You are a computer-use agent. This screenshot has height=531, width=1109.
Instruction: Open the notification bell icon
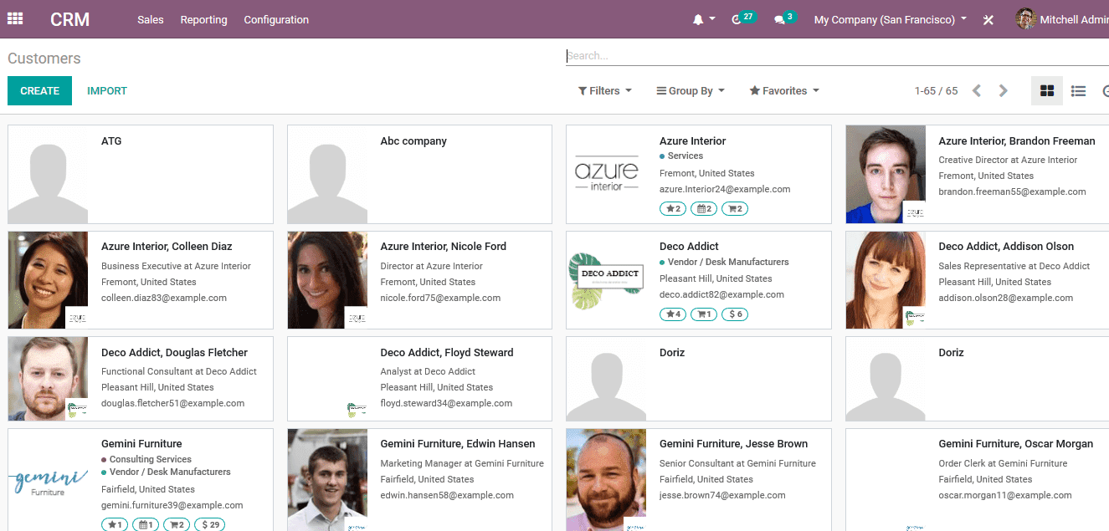(698, 19)
